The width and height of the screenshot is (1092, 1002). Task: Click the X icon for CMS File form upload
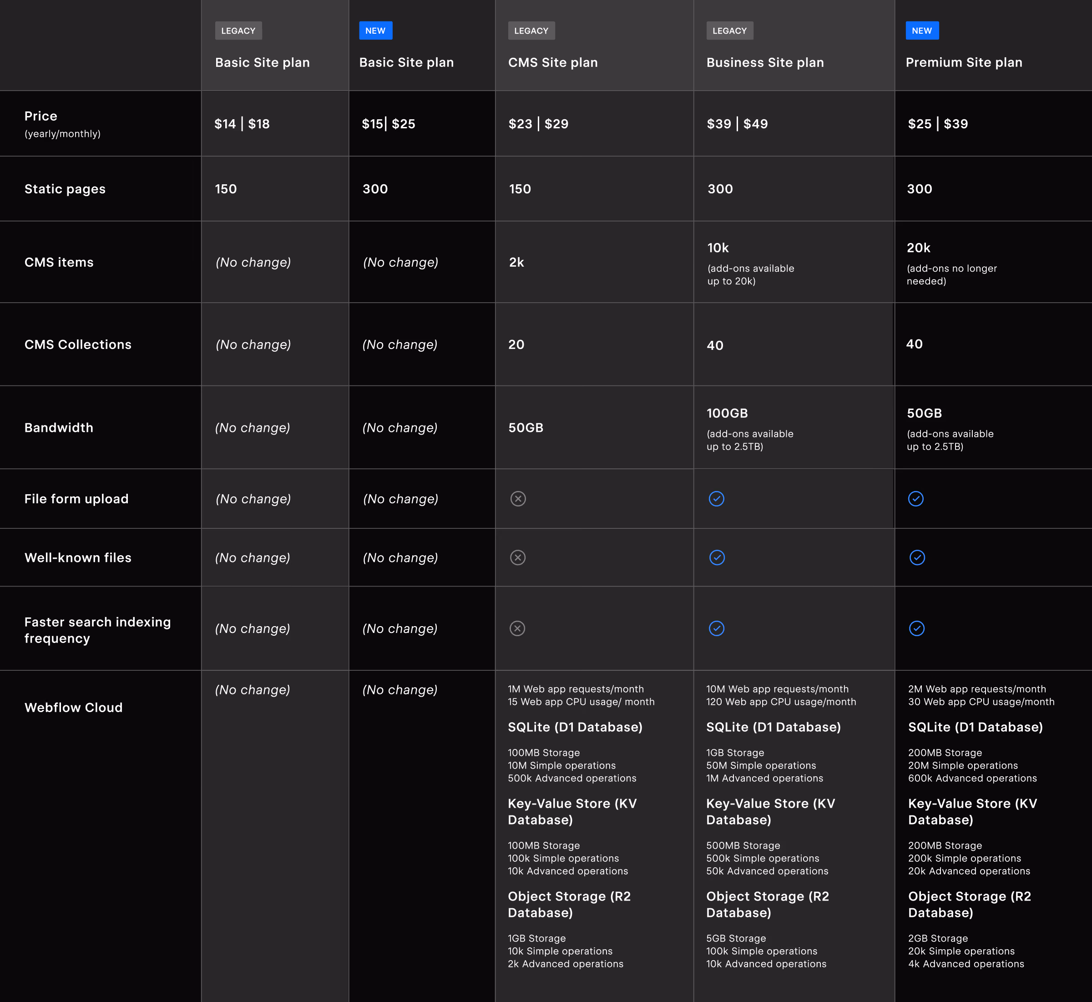coord(518,499)
